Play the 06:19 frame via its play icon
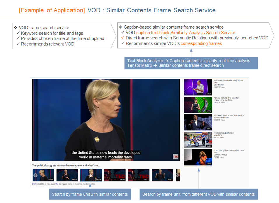This screenshot has height=203, width=279. point(91,176)
